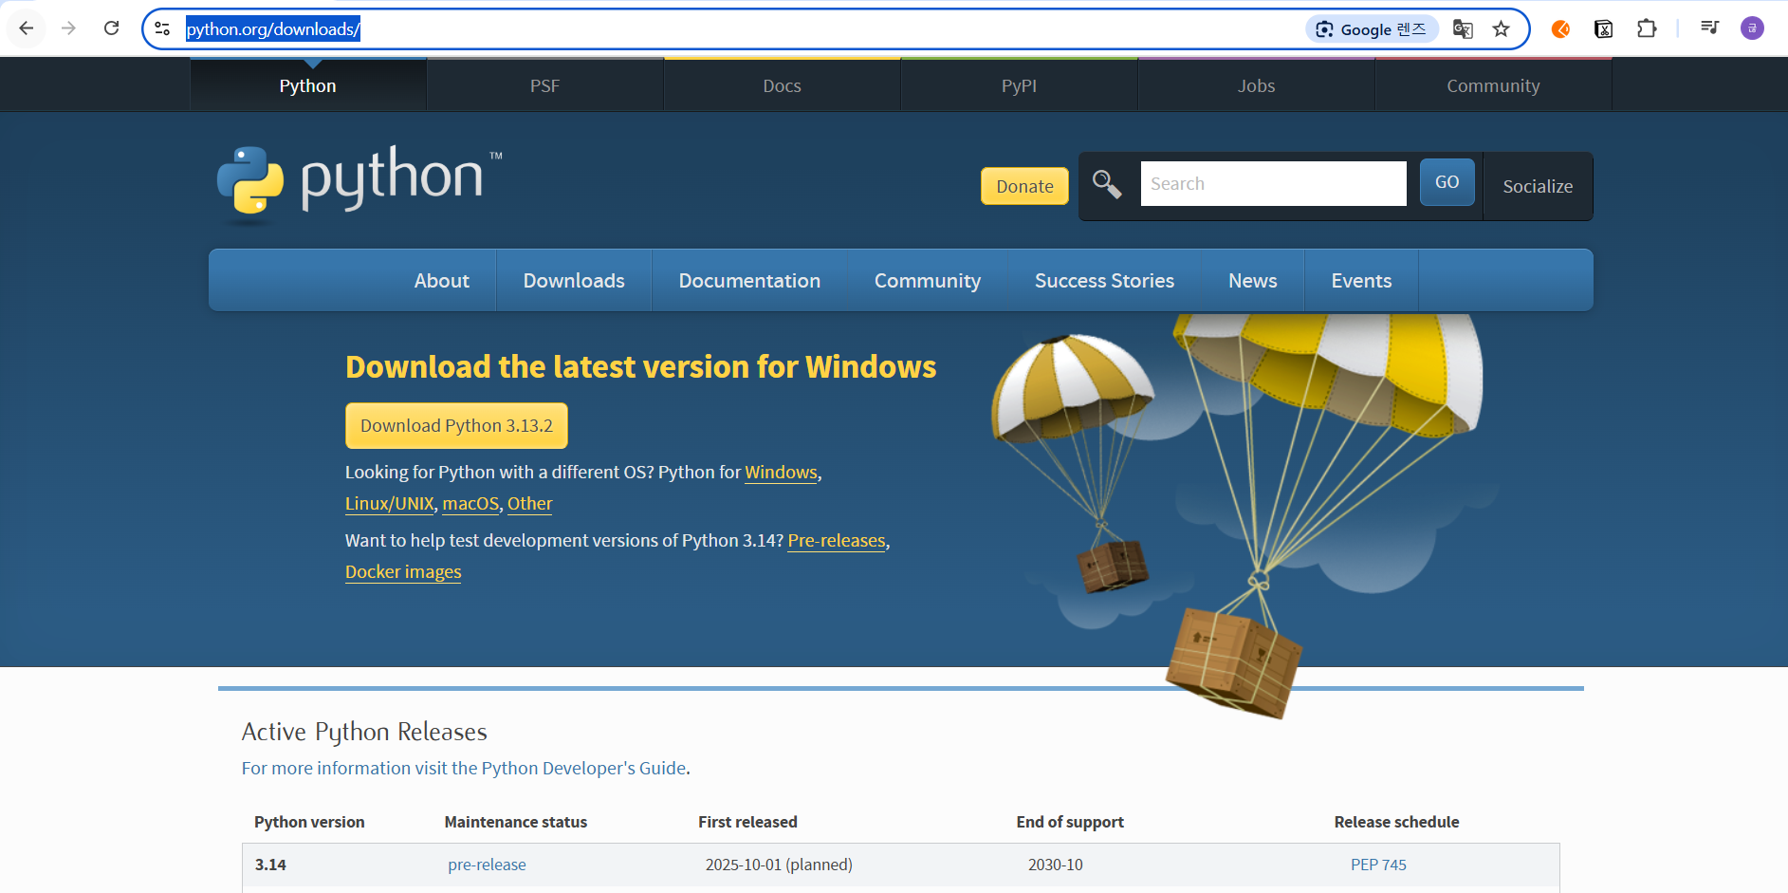Image resolution: width=1788 pixels, height=893 pixels.
Task: Click the Active Python Releases heading
Action: click(x=364, y=732)
